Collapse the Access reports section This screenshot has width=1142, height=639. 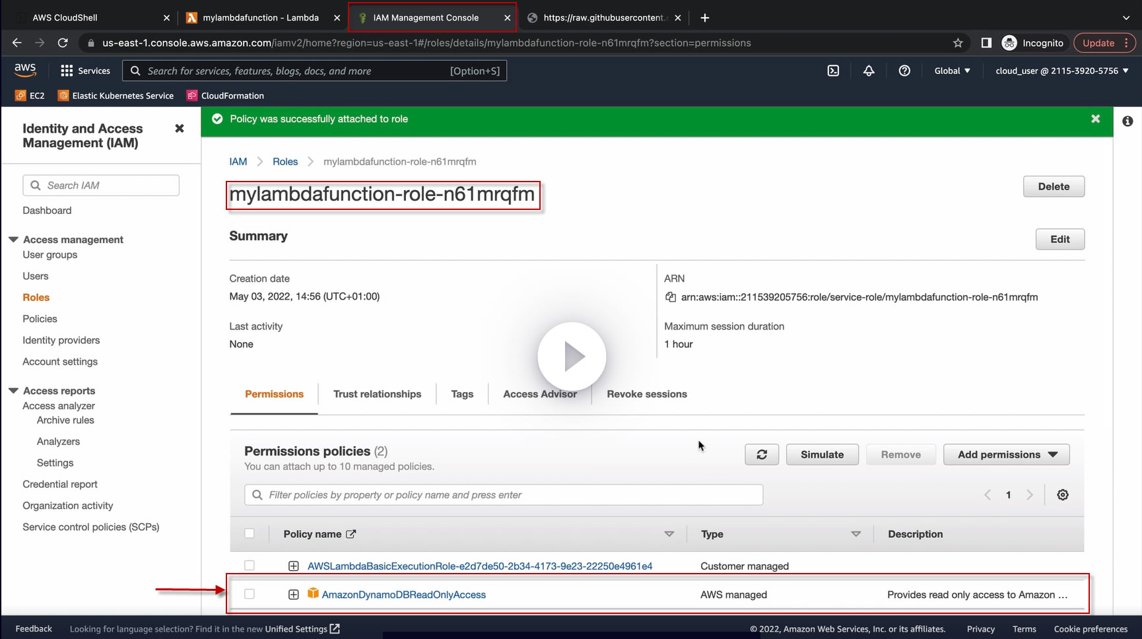[13, 391]
